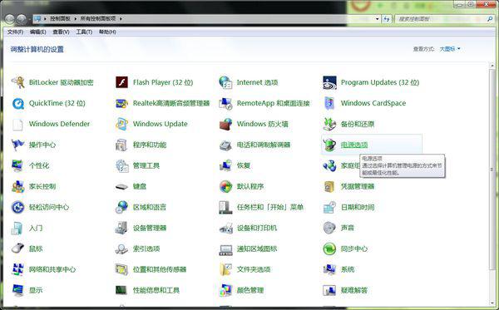499x310 pixels.
Task: Open the 电源选项 power options icon
Action: (329, 145)
